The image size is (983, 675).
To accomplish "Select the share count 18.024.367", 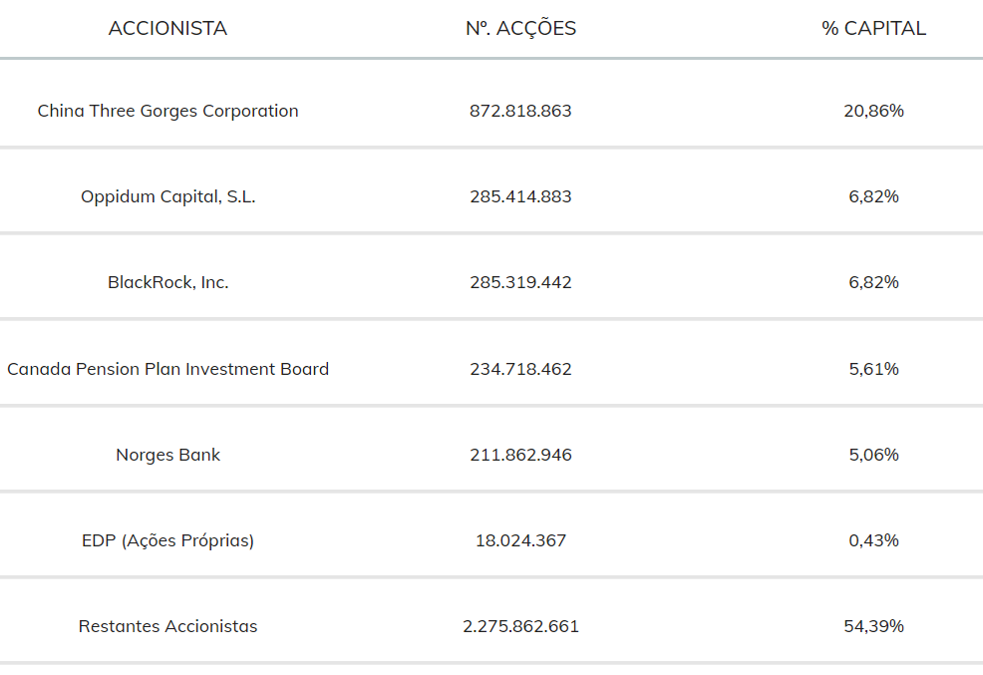I will 520,540.
